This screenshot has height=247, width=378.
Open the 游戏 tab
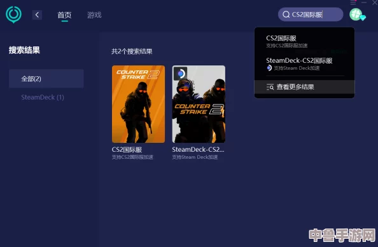[94, 15]
